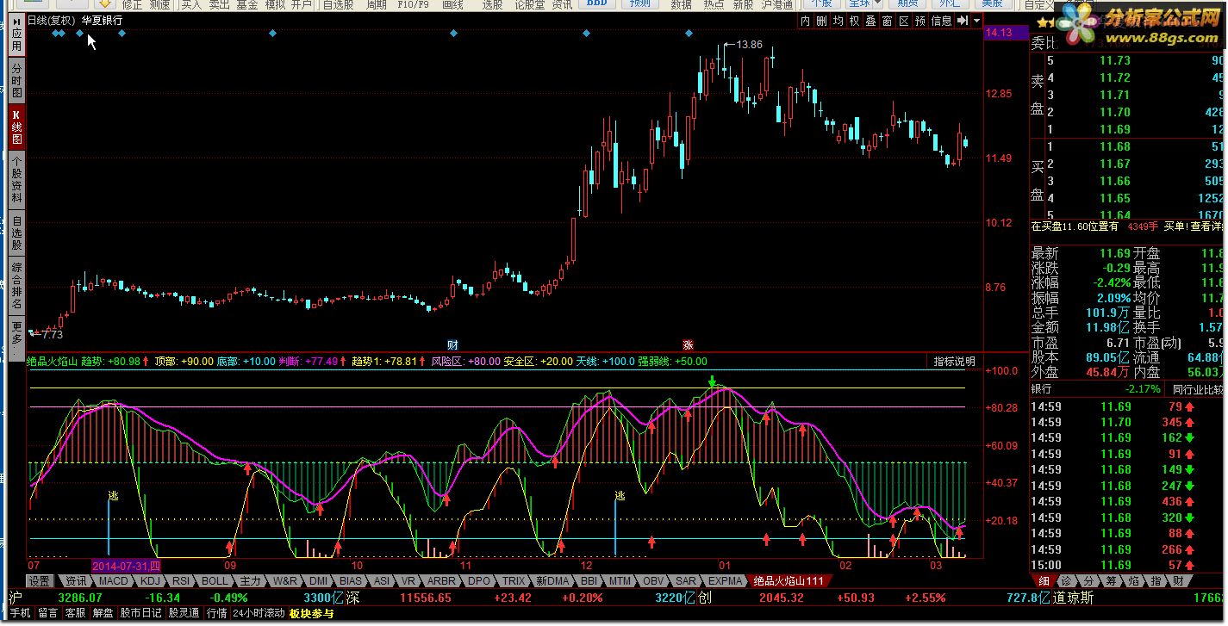The height and width of the screenshot is (626, 1228).
Task: Switch to the VR indicator tab
Action: [408, 581]
